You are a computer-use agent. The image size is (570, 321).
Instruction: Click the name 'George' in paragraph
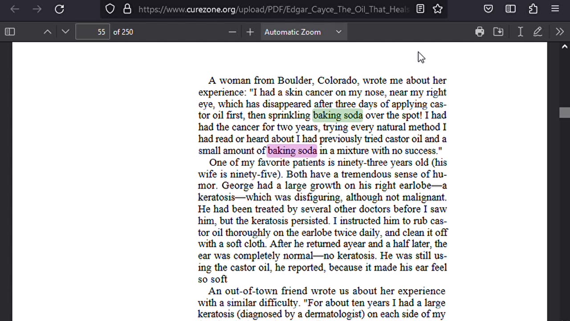click(237, 186)
